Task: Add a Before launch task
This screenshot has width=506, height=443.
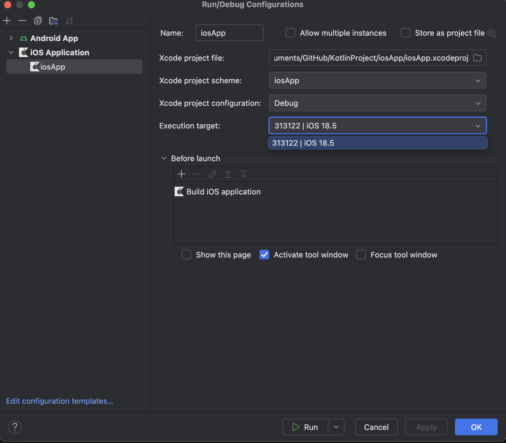Action: point(181,174)
